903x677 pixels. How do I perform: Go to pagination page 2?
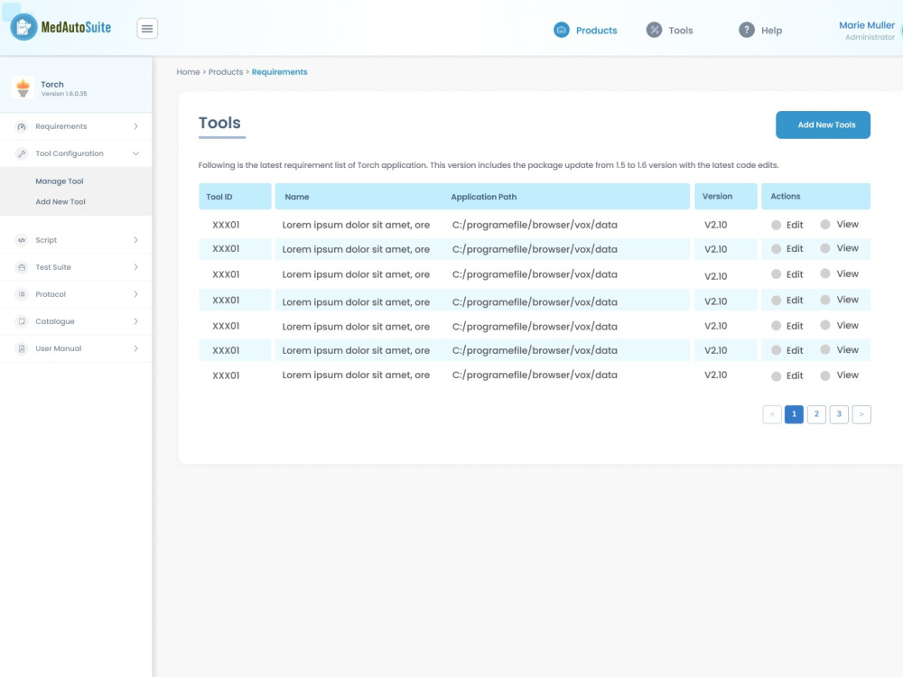click(816, 414)
